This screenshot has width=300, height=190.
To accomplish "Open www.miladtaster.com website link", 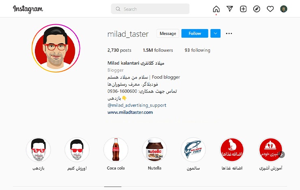I will [x=130, y=112].
